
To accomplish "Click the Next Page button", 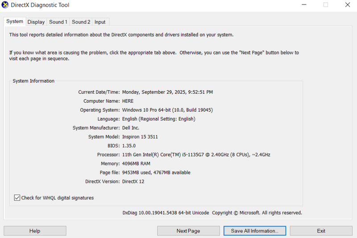I will [x=188, y=231].
